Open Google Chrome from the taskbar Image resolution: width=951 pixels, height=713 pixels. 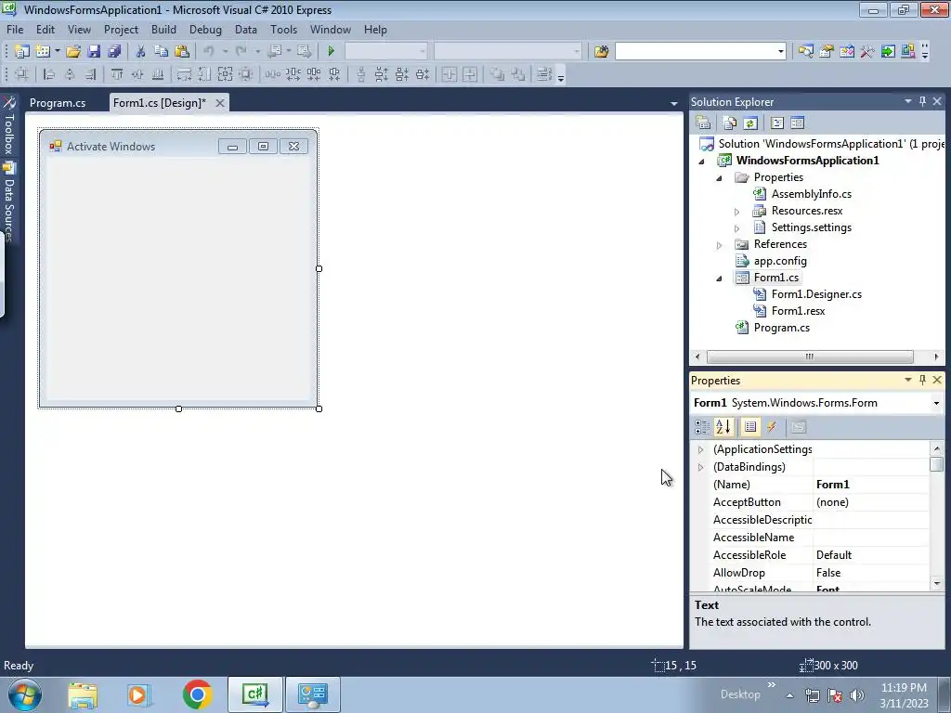click(197, 694)
